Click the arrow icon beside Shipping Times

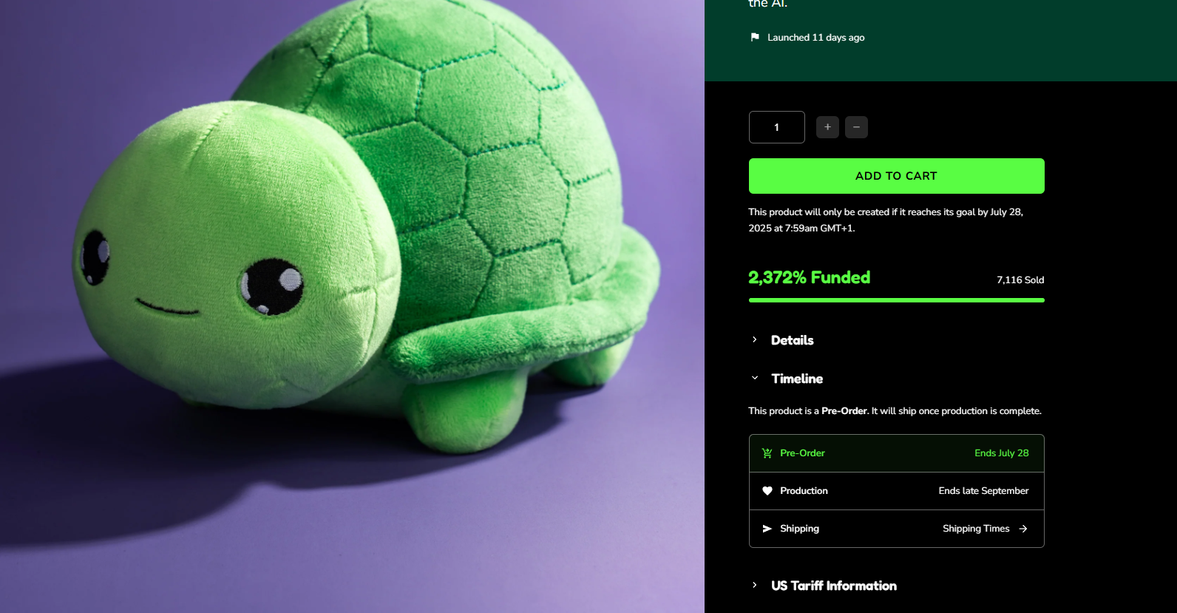1023,529
